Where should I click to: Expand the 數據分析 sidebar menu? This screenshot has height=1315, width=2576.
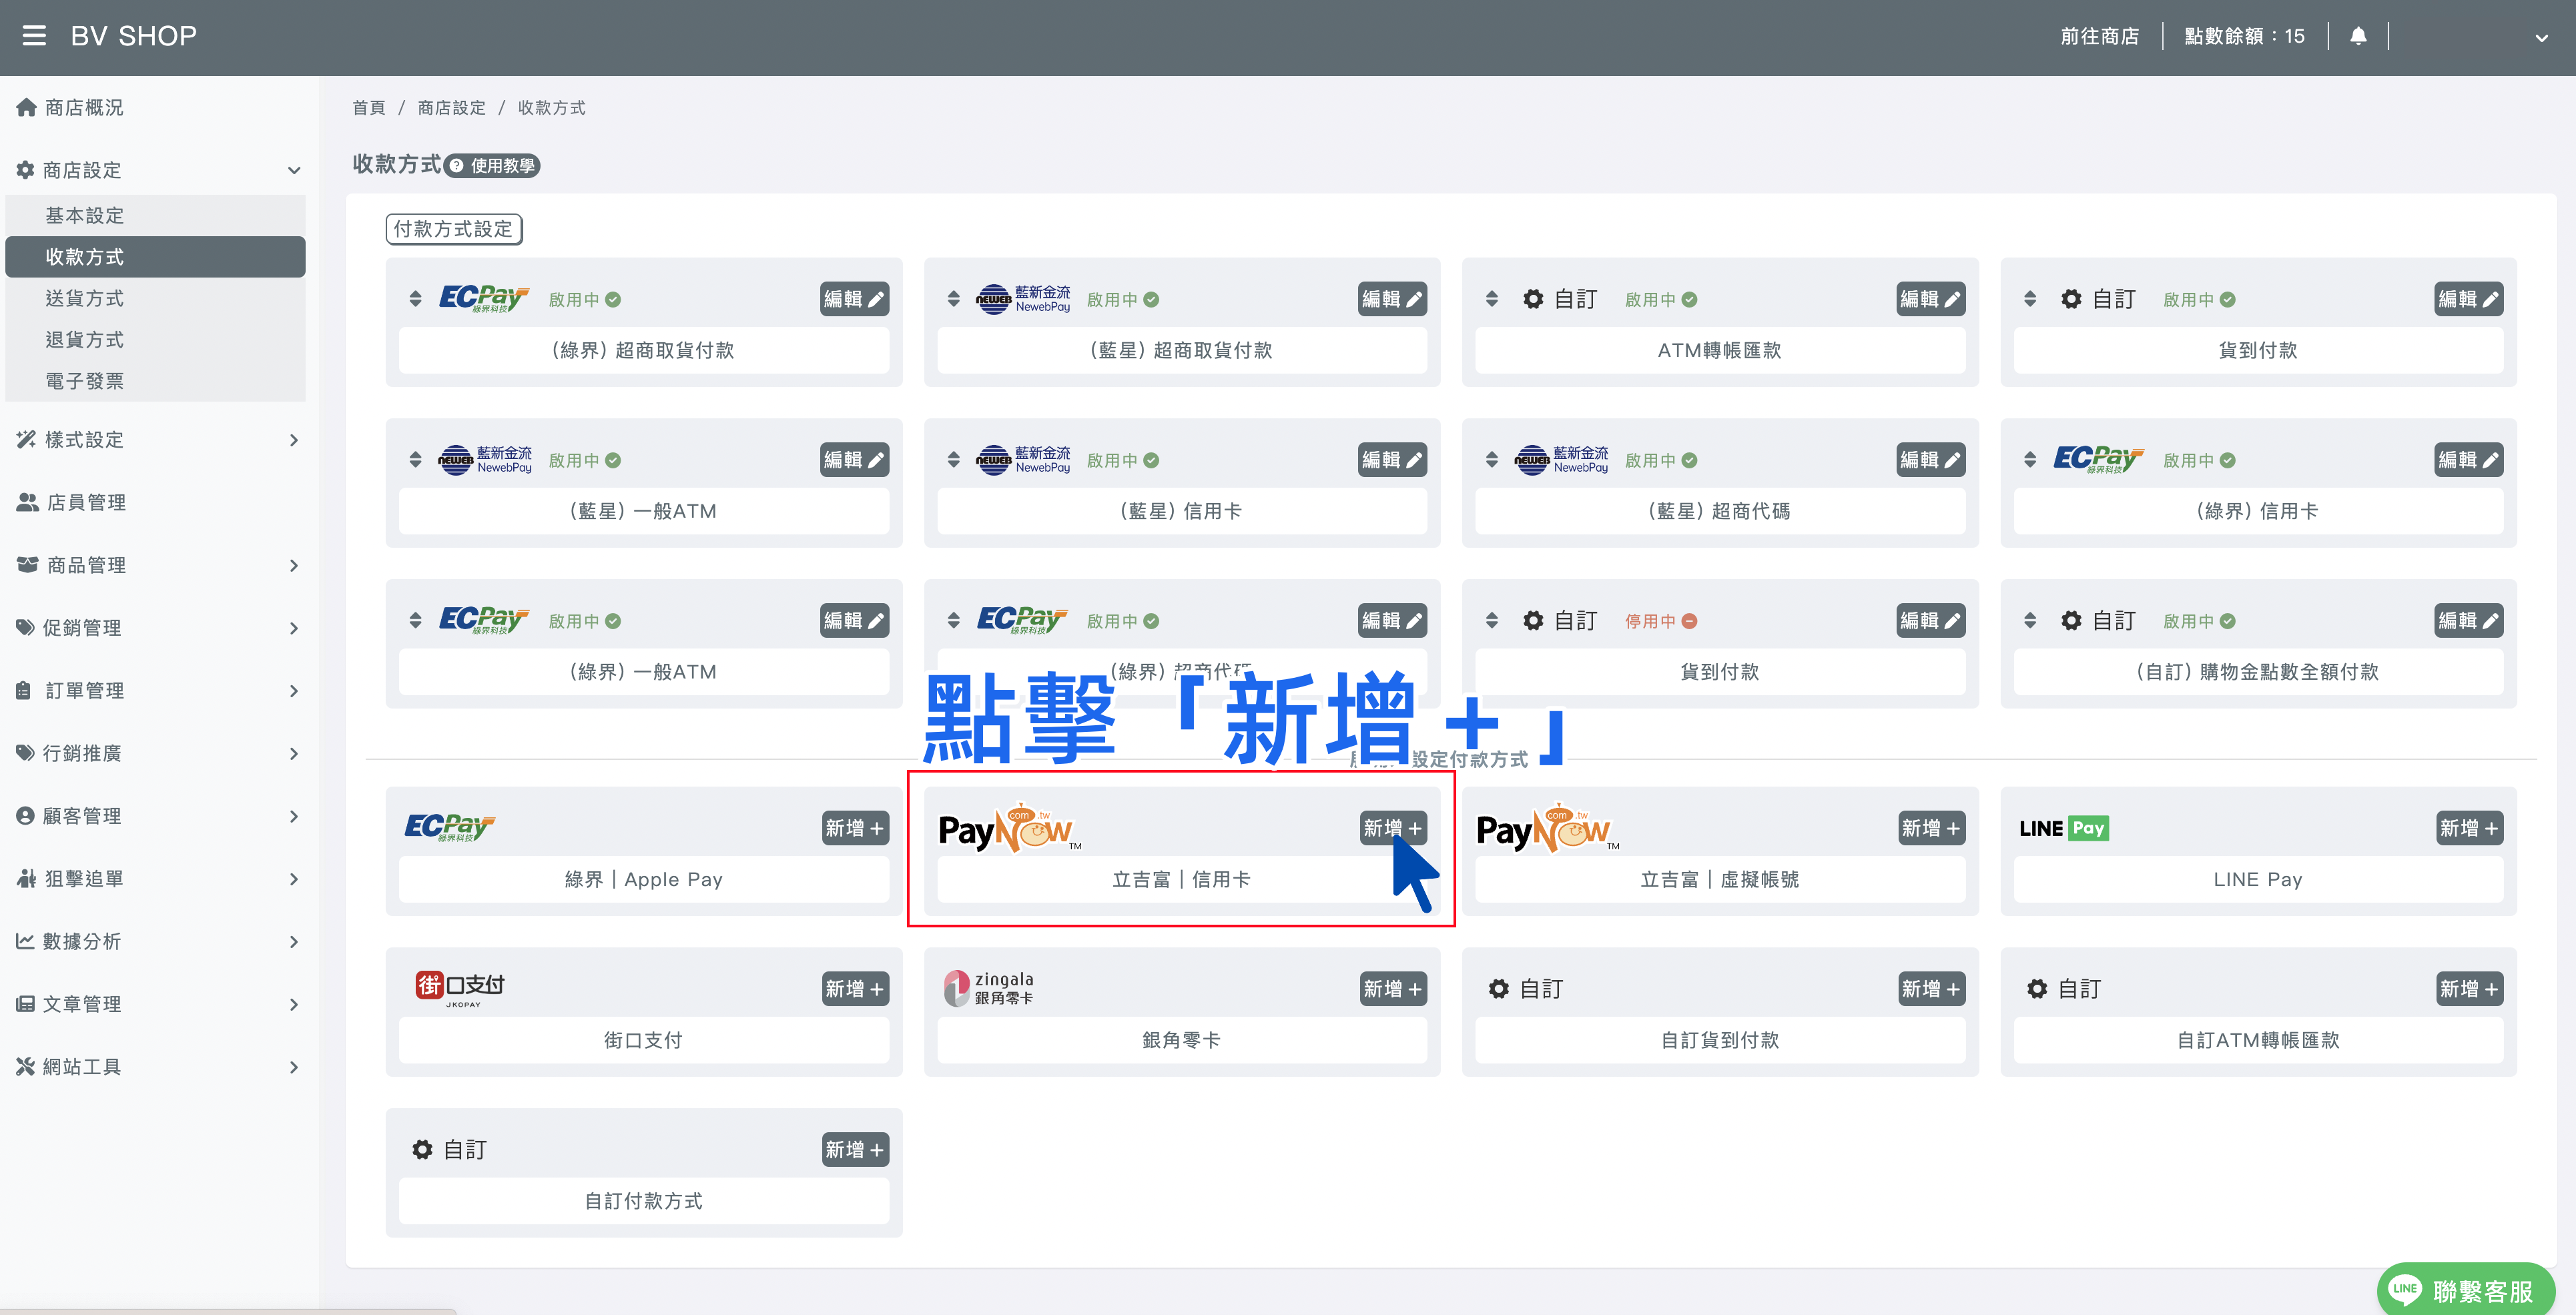(x=293, y=941)
